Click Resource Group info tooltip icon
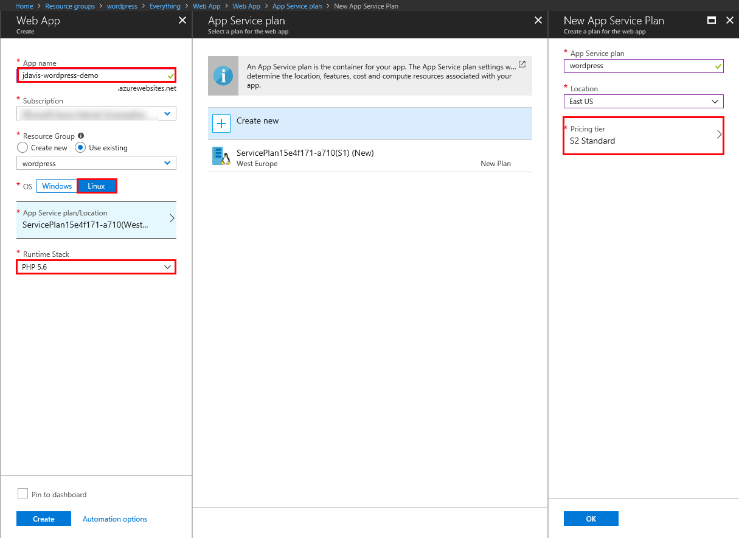The width and height of the screenshot is (739, 538). [81, 136]
